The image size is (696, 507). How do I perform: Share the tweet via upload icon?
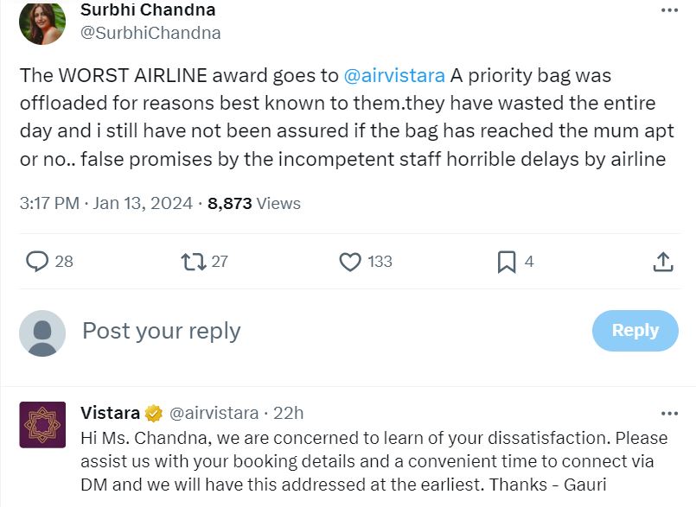[x=663, y=261]
